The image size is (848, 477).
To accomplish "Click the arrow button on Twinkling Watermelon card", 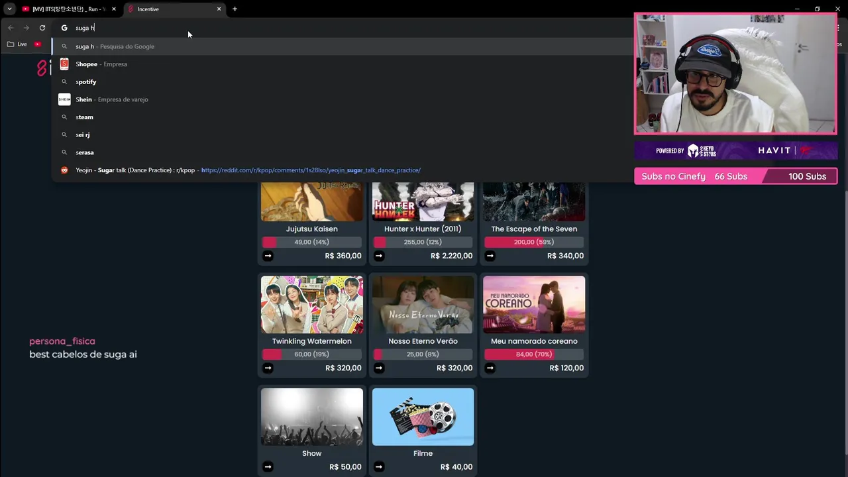I will point(268,368).
